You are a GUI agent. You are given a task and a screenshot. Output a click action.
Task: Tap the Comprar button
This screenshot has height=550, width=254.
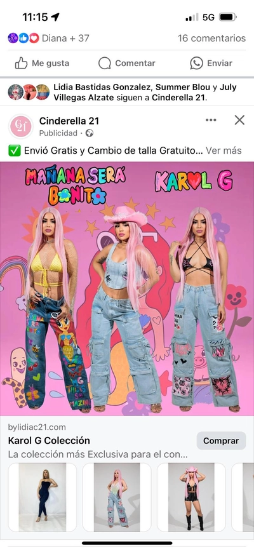[x=221, y=441]
